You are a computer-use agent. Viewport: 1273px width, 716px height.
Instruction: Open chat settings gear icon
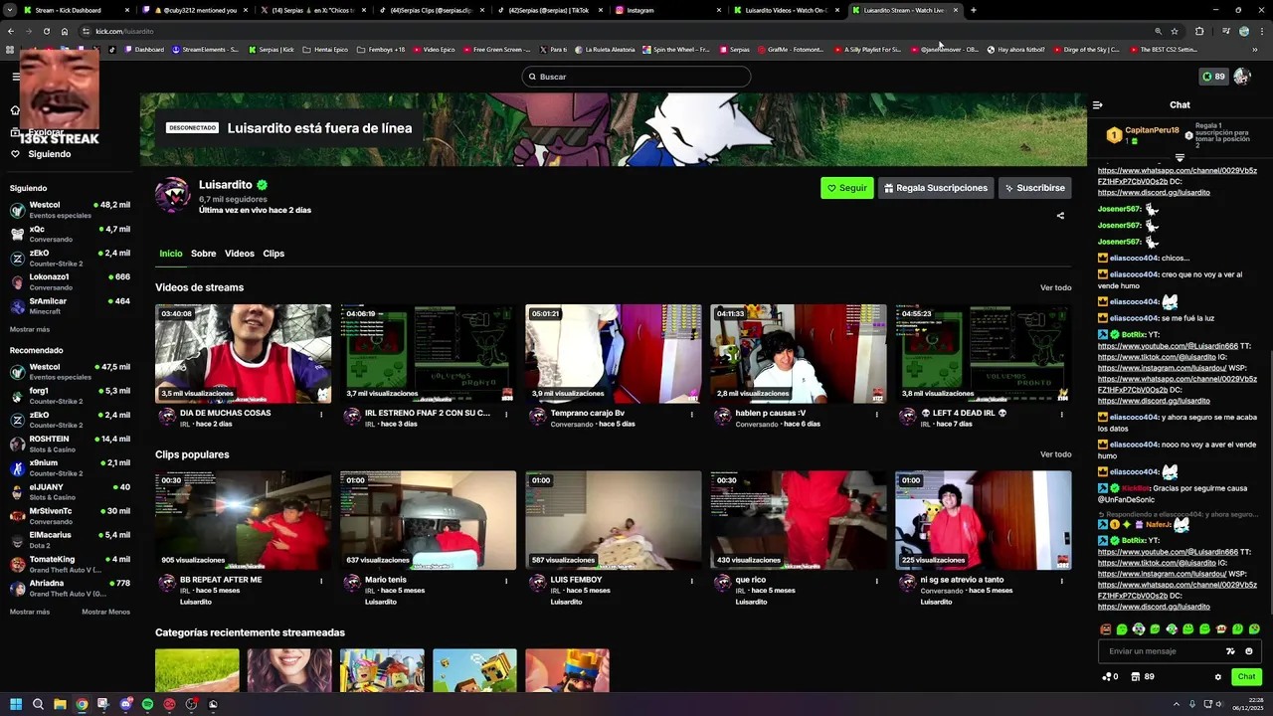point(1218,677)
